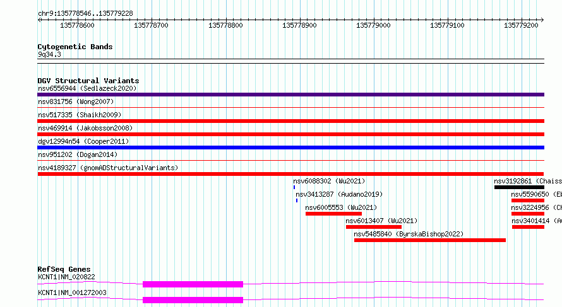Select the magenta exon of KCNT1|NM_020822
562x307 pixels.
pos(193,284)
